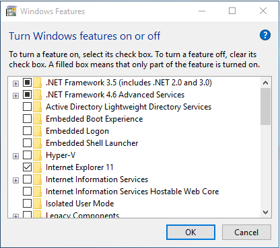
Task: Enable the Isolated User Mode checkbox
Action: pos(27,203)
